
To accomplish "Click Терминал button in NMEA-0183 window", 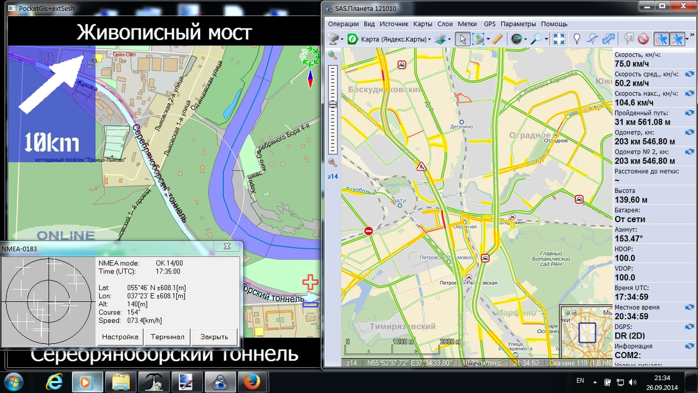I will click(167, 337).
